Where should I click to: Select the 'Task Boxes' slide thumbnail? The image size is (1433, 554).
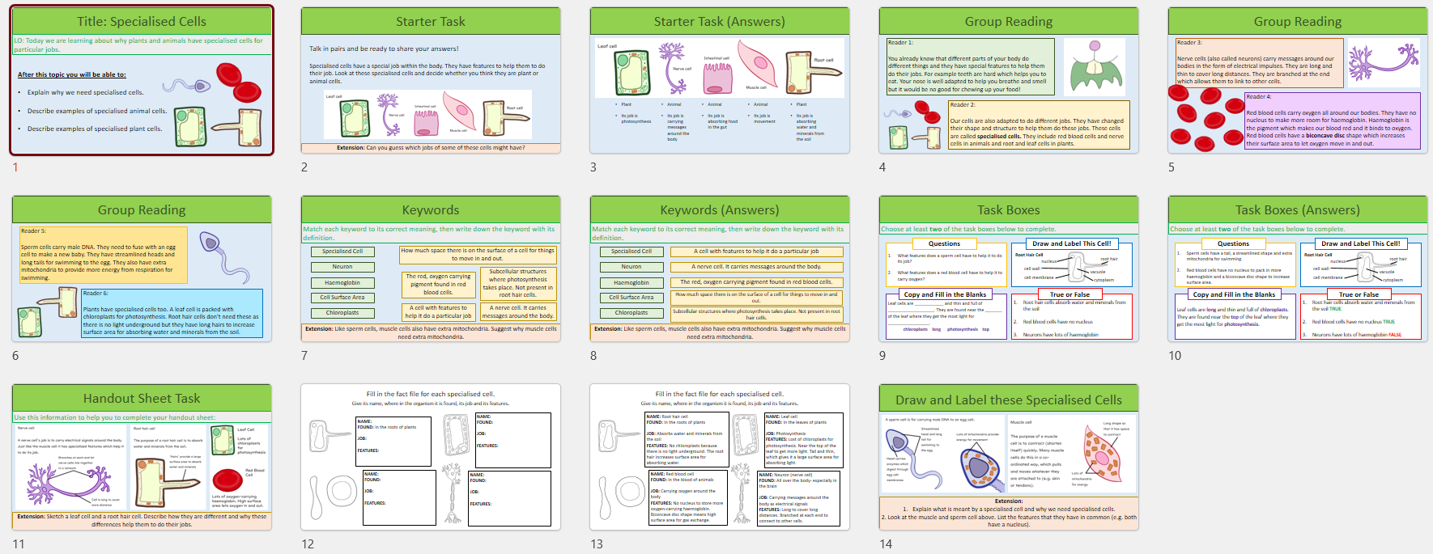[x=1008, y=269]
